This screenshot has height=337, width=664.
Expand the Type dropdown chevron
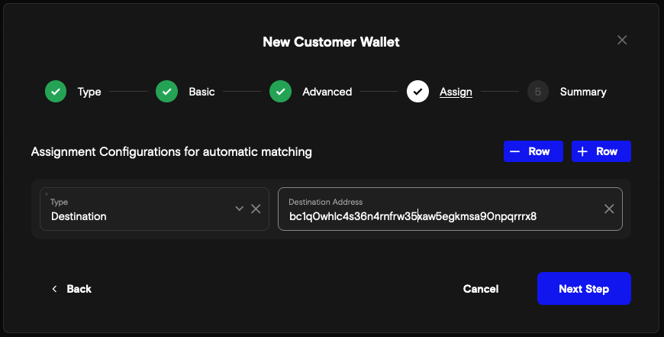coord(239,209)
